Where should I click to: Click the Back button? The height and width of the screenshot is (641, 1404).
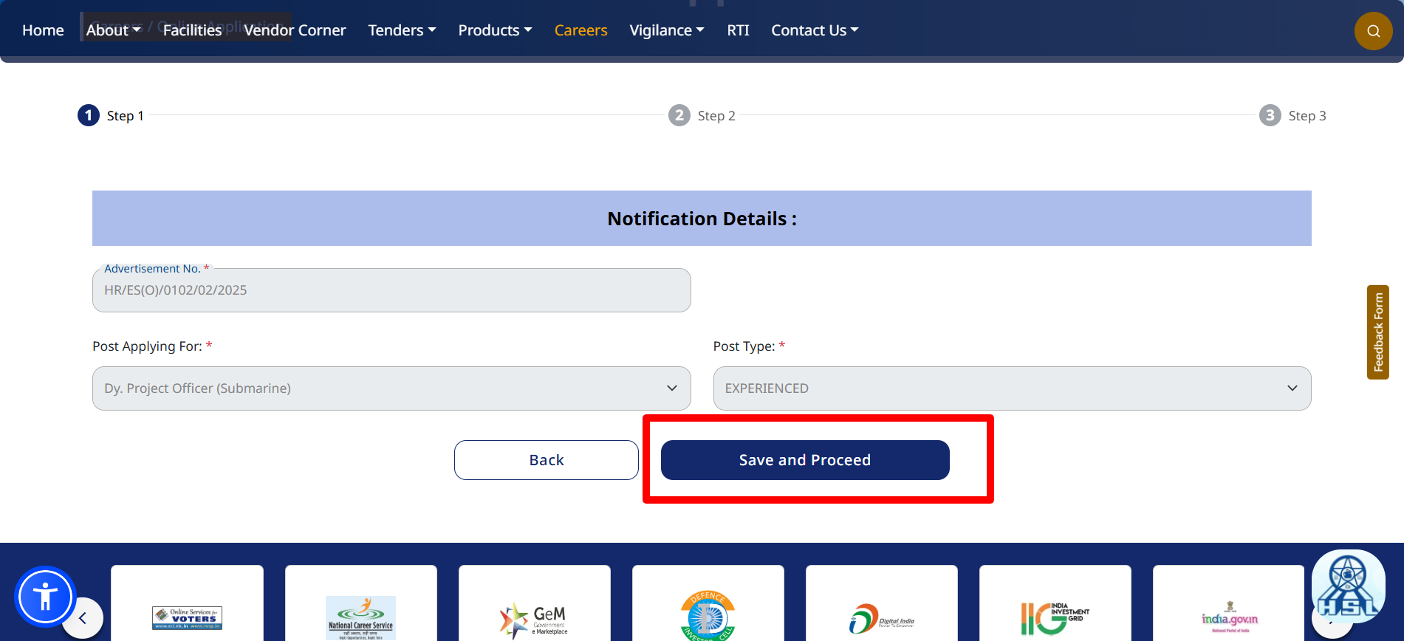546,460
